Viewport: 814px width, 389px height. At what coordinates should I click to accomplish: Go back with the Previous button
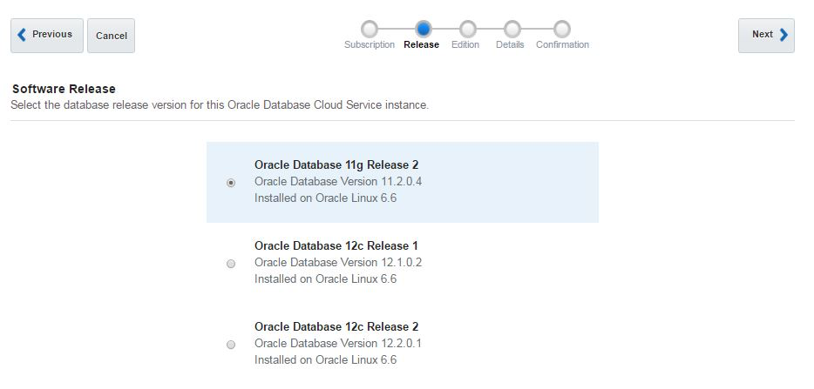[46, 35]
